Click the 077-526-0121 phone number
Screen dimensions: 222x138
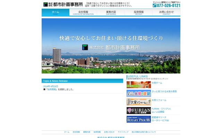(x=169, y=6)
